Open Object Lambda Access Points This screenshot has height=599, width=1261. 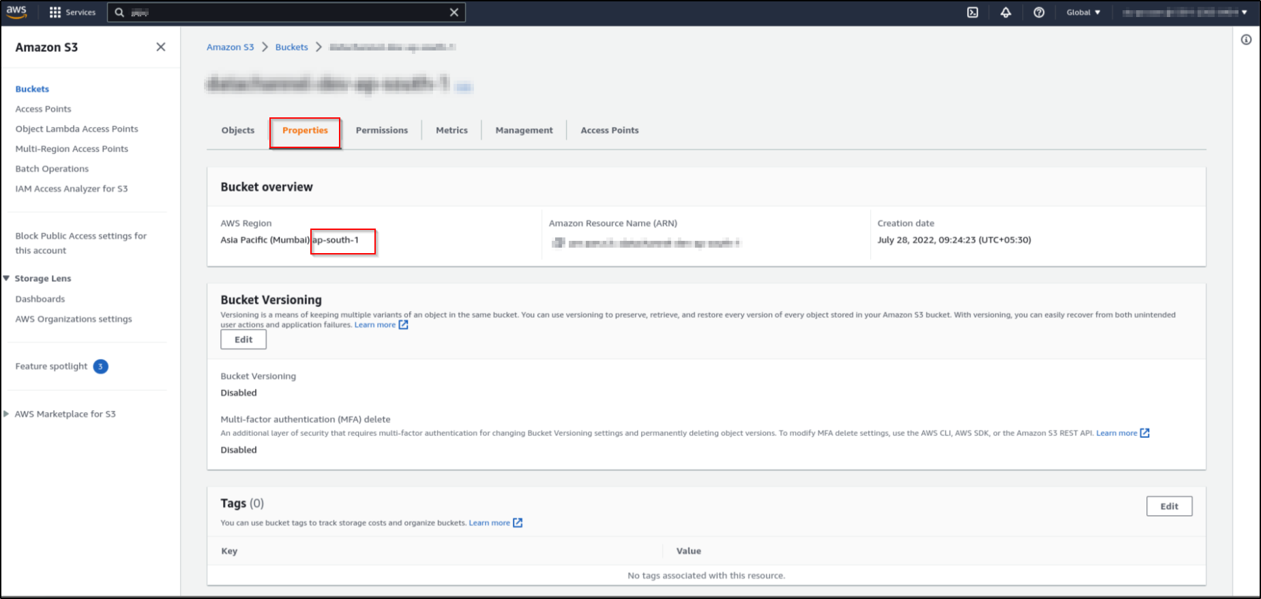76,129
